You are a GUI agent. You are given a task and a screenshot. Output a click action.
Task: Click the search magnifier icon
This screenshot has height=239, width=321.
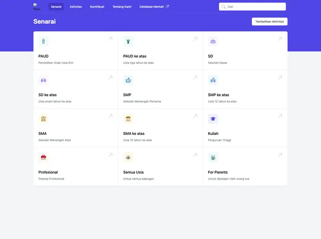(x=223, y=7)
